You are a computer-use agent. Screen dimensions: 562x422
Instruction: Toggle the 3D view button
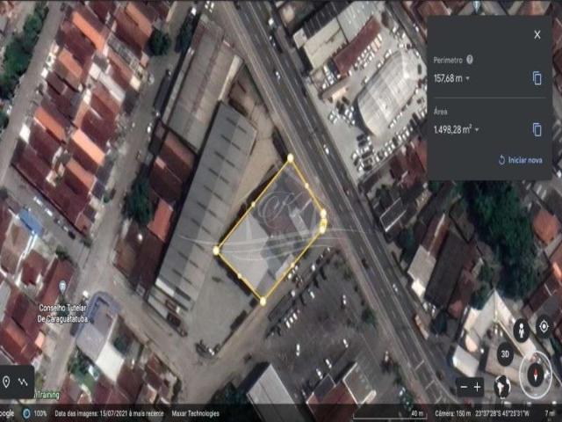coord(505,355)
